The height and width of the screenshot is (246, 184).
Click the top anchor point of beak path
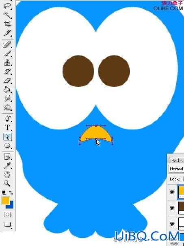(x=96, y=125)
